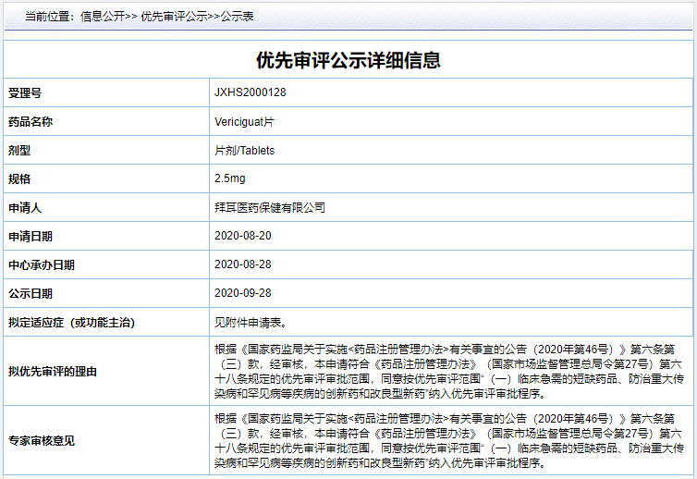
Task: Select the 见附件申请表。value
Action: coord(251,323)
